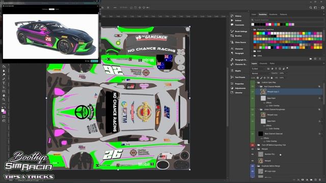
Task: Click the blue button in 3D preview window
Action: coord(94,61)
